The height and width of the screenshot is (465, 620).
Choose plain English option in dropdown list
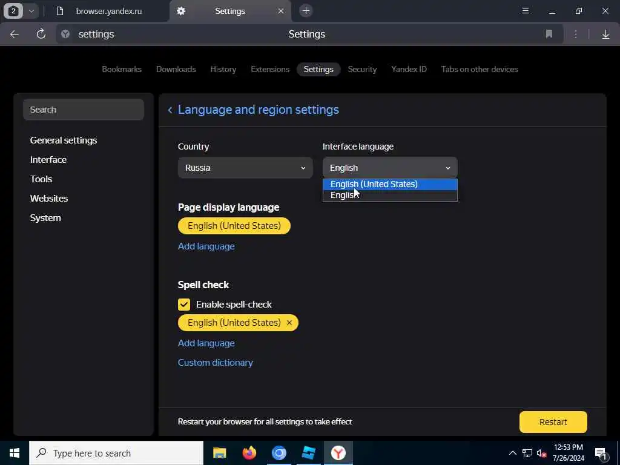click(x=390, y=196)
